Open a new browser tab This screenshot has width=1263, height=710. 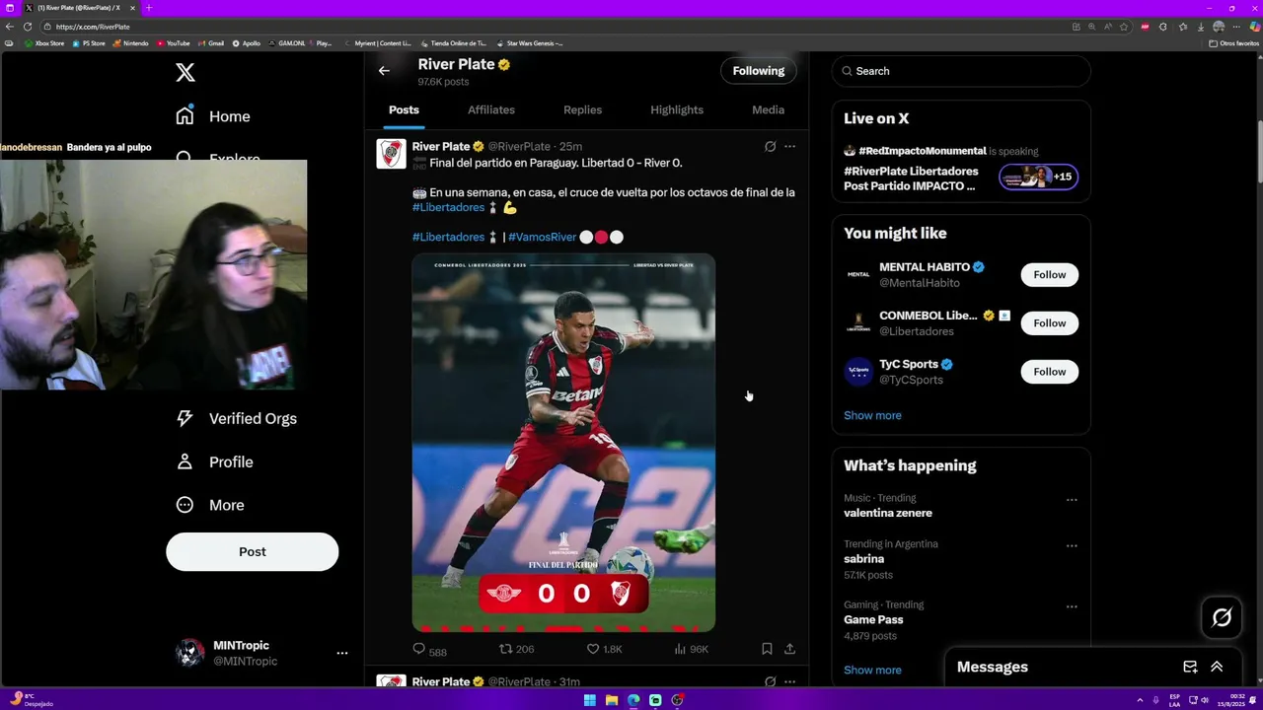coord(149,8)
